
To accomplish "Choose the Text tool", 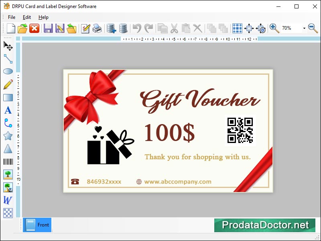I will [x=8, y=110].
